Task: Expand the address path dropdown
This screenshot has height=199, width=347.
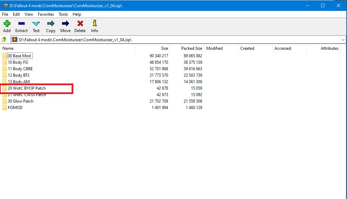Action: pyautogui.click(x=343, y=40)
